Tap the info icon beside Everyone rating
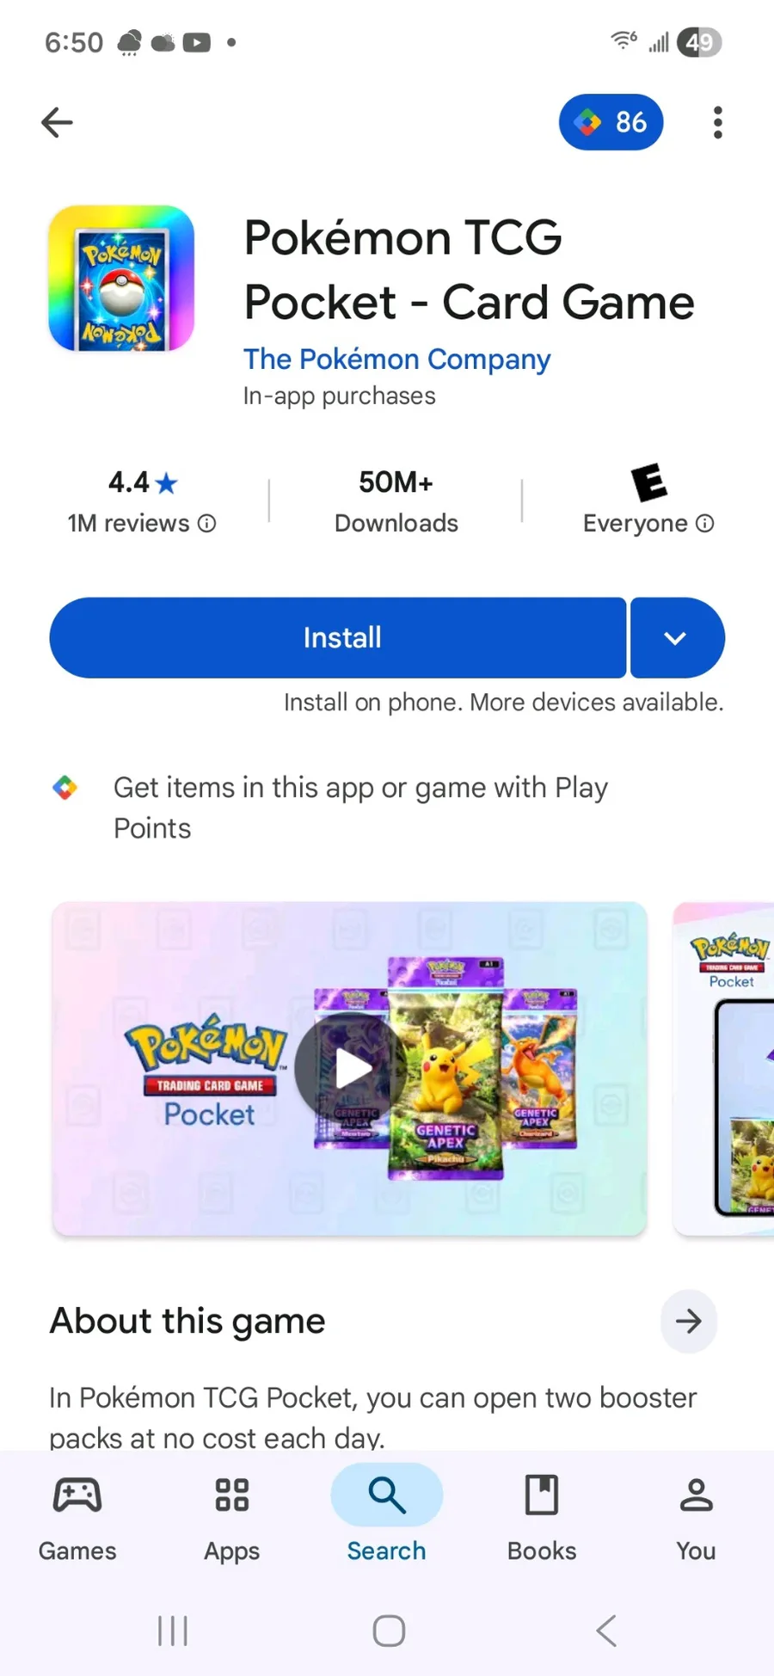774x1676 pixels. click(704, 523)
